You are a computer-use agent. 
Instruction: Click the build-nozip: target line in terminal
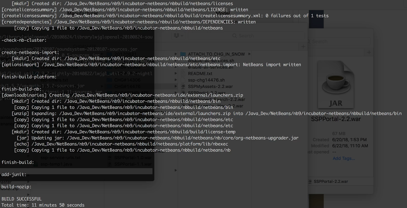click(x=16, y=187)
